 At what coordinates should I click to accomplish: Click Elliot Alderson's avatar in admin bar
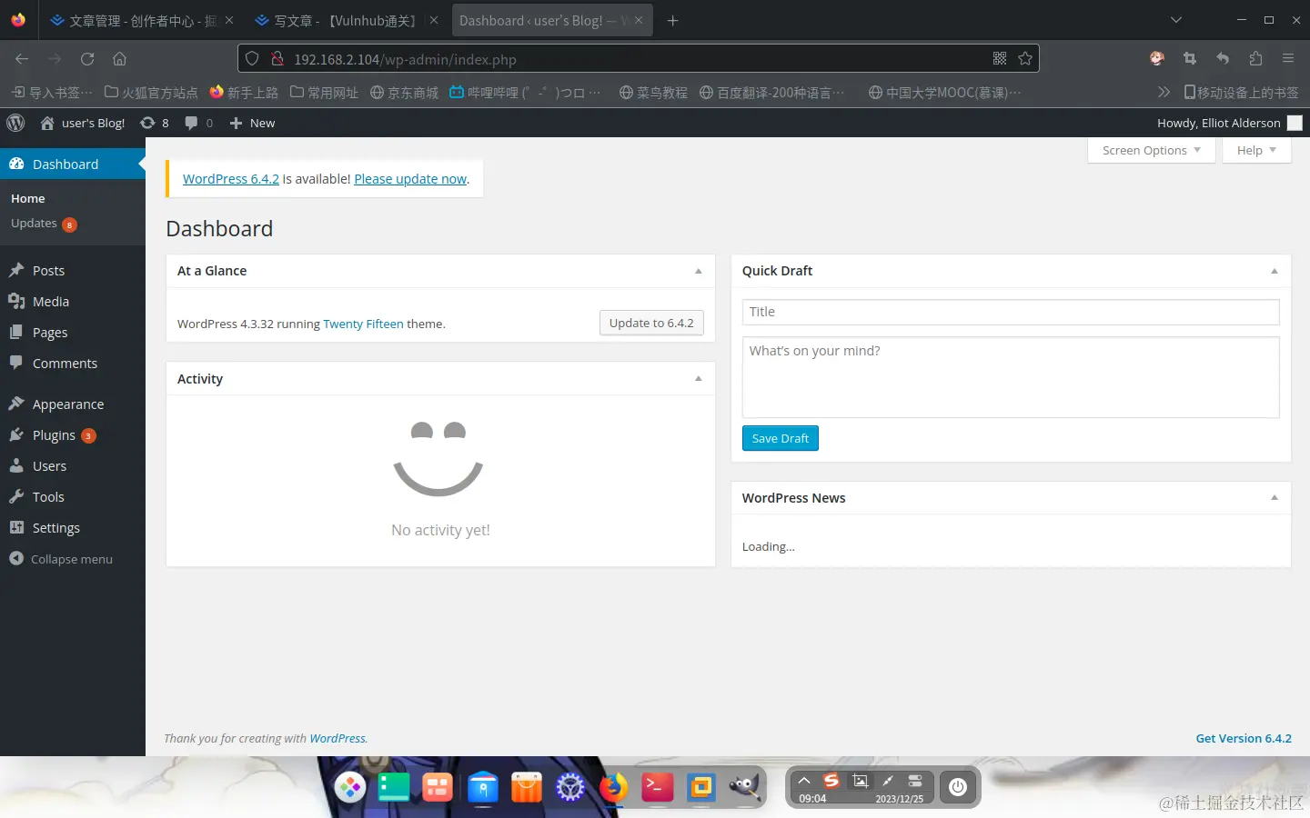[x=1295, y=123]
